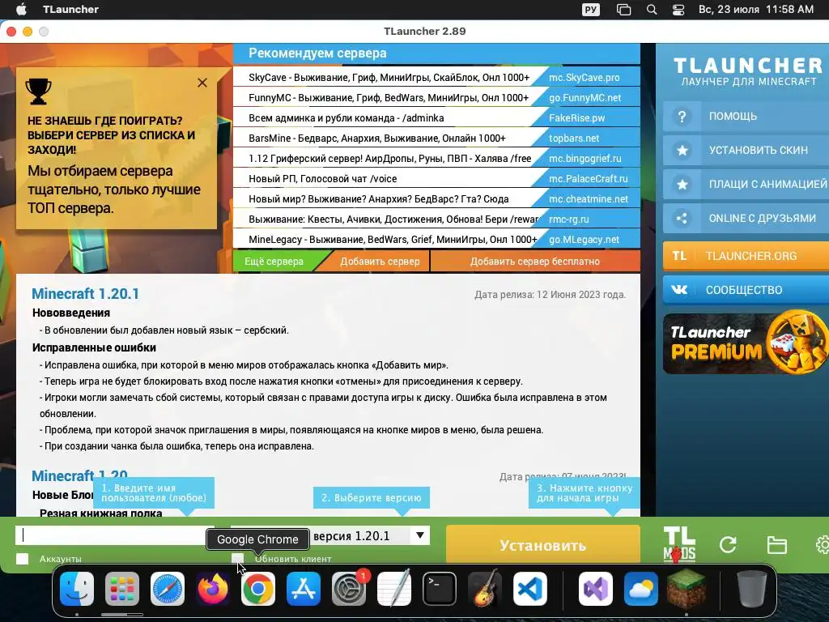Enable the Аккаунты checkbox
The height and width of the screenshot is (622, 829).
click(22, 559)
